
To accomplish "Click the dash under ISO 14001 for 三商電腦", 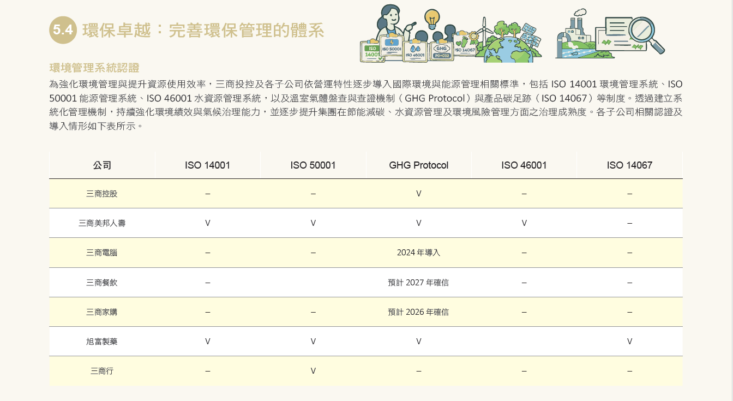I will tap(208, 253).
